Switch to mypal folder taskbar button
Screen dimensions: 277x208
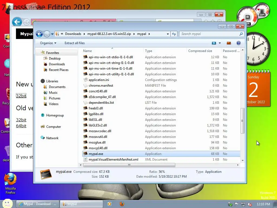[81, 204]
